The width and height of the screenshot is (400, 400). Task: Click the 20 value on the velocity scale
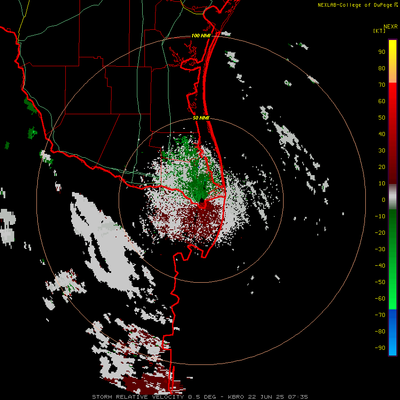pyautogui.click(x=382, y=167)
